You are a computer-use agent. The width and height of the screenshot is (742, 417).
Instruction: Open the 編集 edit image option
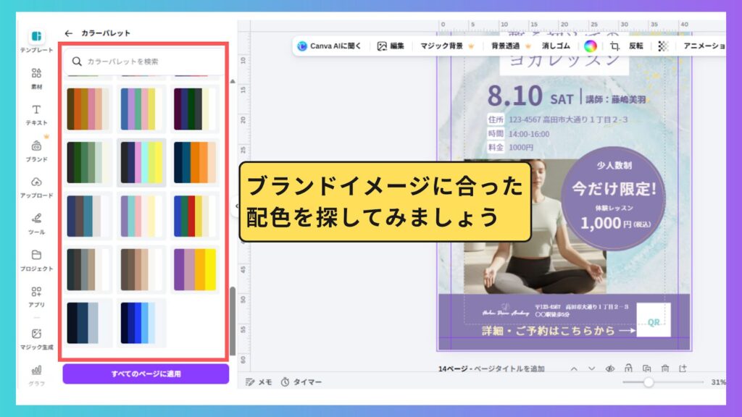[391, 46]
